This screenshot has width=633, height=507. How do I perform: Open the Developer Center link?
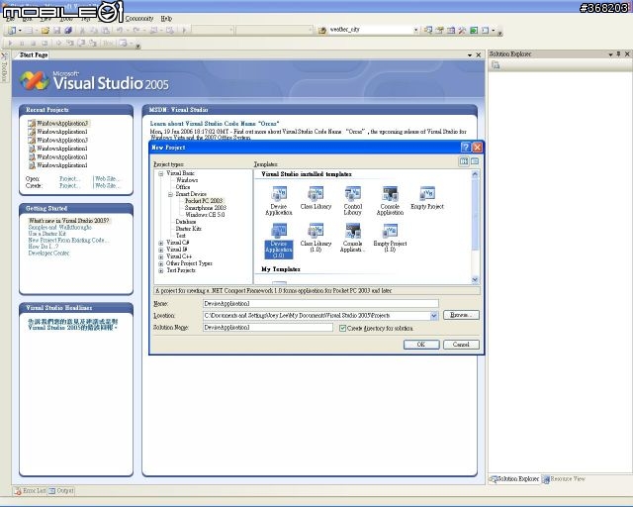point(48,253)
